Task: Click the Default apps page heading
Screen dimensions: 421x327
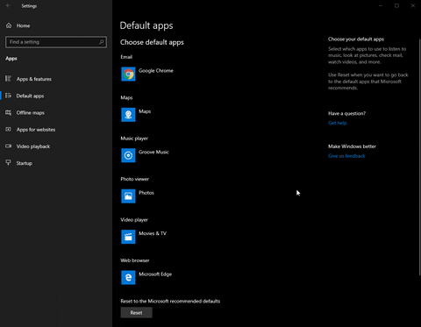Action: [x=146, y=25]
